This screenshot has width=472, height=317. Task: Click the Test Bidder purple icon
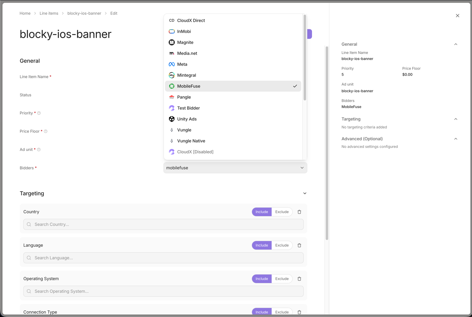(x=172, y=108)
